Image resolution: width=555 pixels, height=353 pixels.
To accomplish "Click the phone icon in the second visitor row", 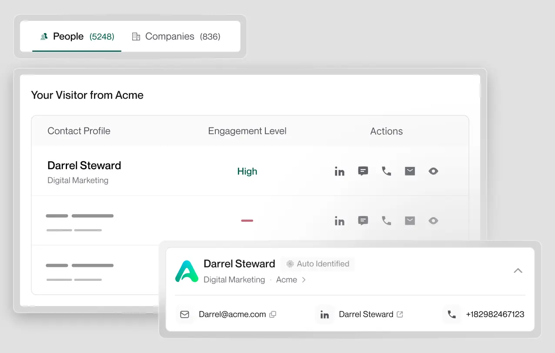I will [x=386, y=221].
